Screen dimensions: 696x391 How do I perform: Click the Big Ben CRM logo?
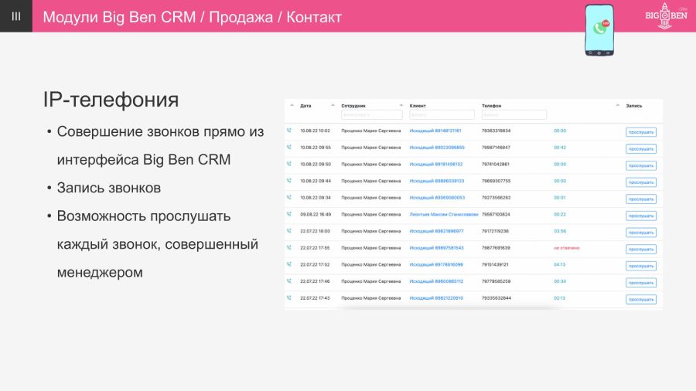coord(666,16)
